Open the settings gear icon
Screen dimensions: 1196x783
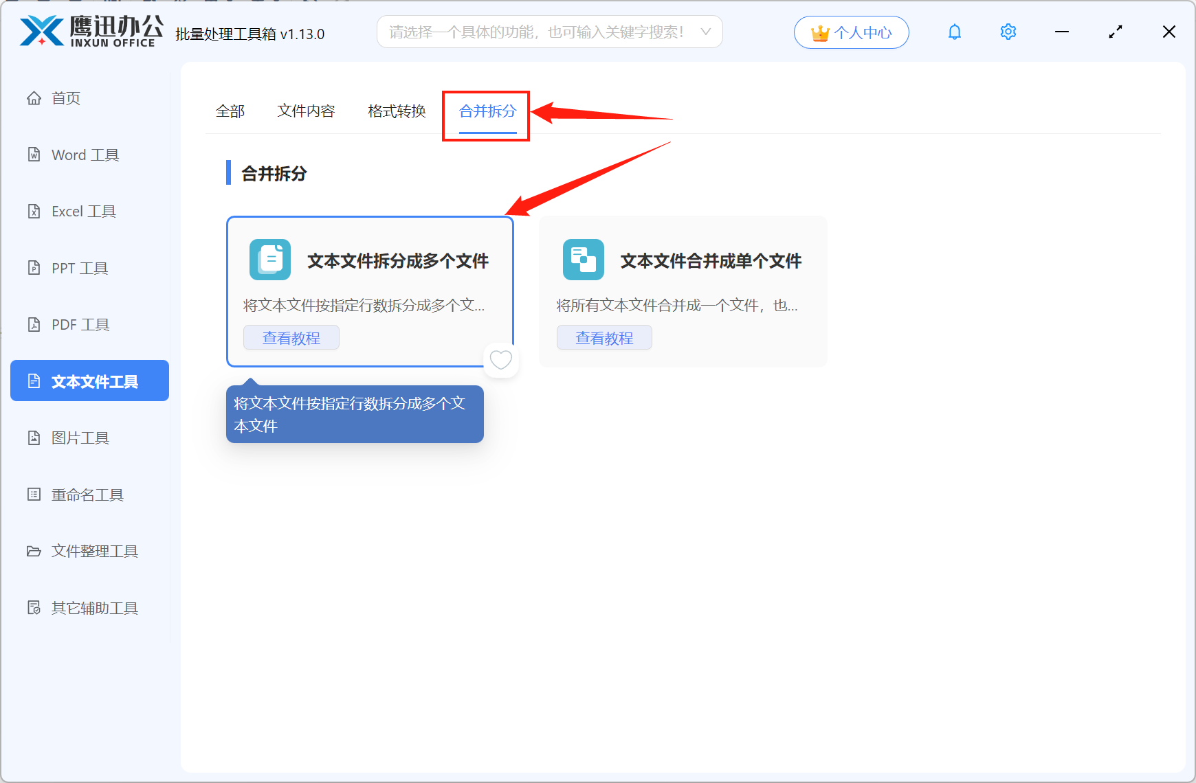[x=1008, y=32]
